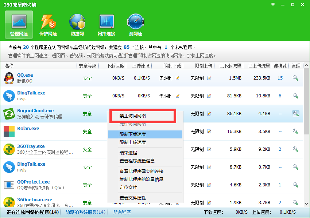310x218 pixels.
Task: Edit download limit for QQ.exe
Action: [x=178, y=78]
